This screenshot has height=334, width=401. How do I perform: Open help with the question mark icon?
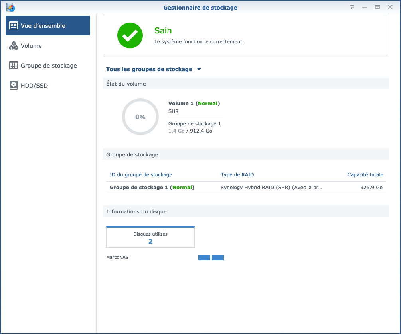[352, 7]
